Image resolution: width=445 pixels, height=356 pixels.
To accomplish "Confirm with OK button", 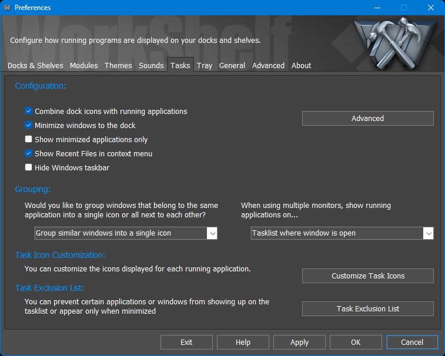I will coord(356,342).
